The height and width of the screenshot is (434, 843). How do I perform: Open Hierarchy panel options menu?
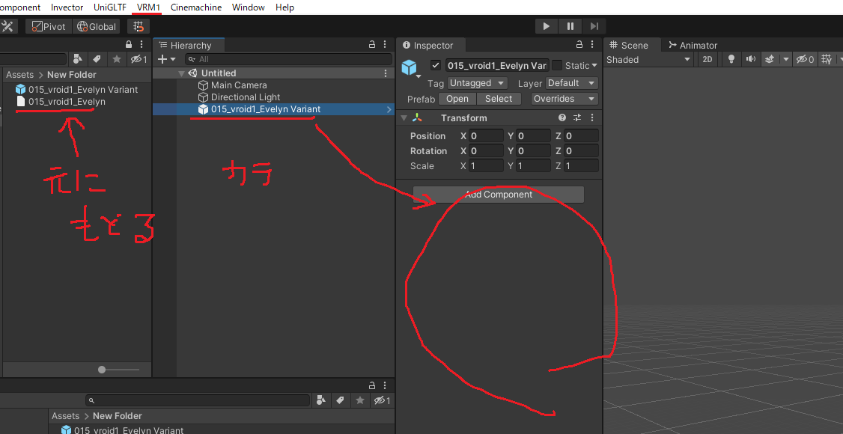pyautogui.click(x=385, y=45)
